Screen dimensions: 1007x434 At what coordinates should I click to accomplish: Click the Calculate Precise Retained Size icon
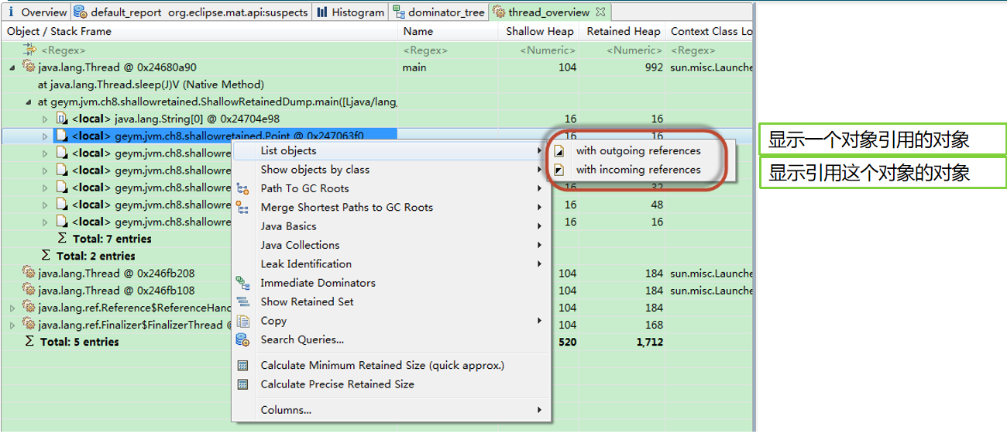point(243,384)
